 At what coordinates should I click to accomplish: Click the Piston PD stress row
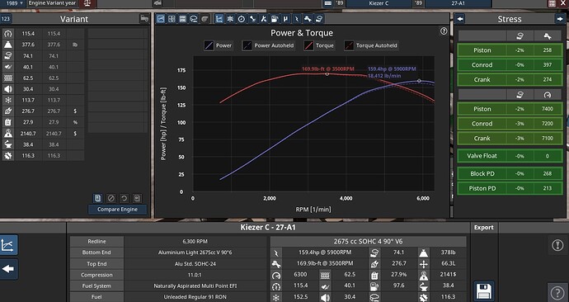coord(510,188)
